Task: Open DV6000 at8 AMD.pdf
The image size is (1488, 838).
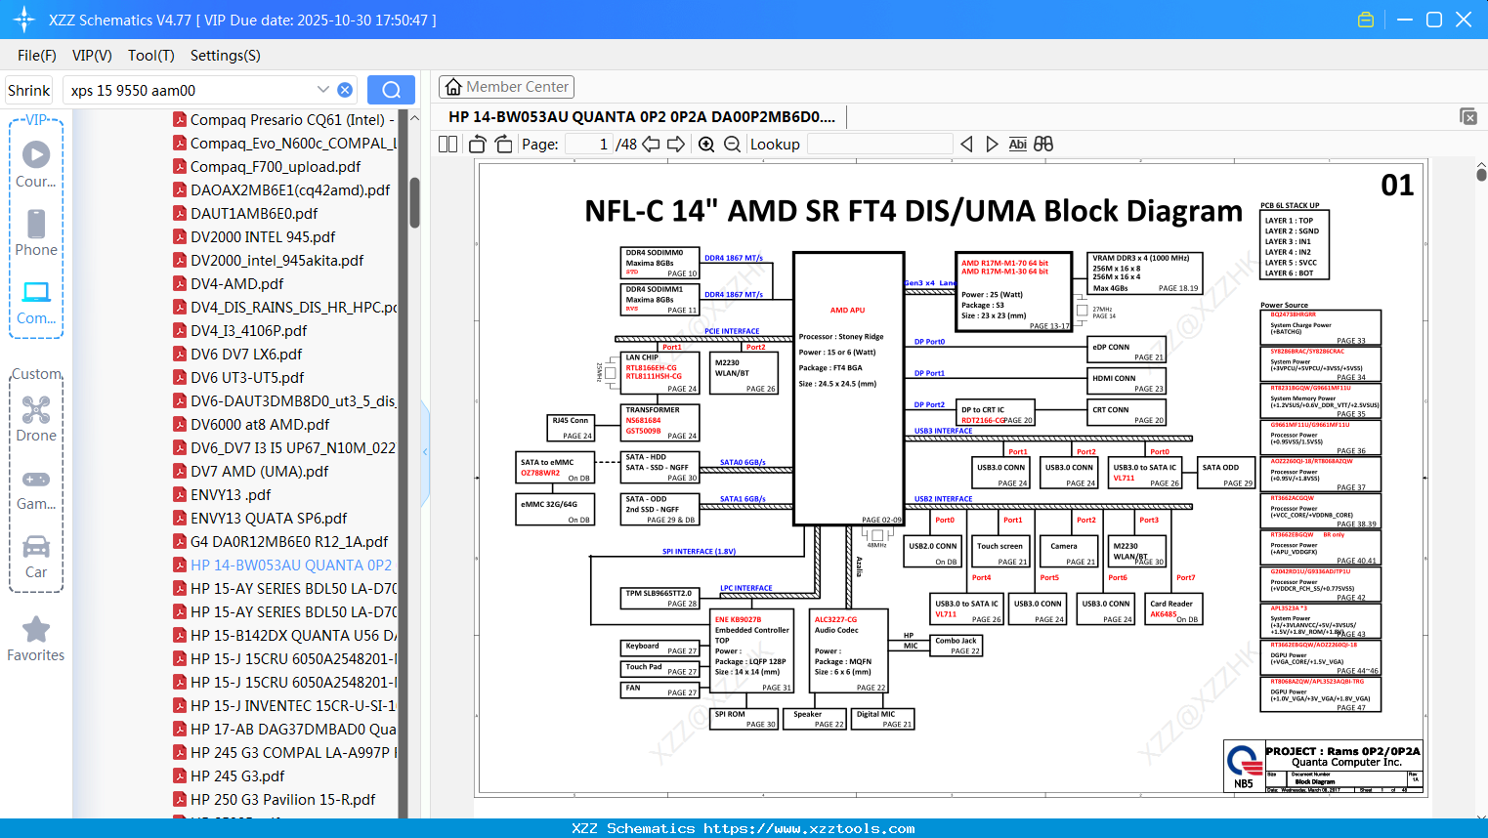Action: pyautogui.click(x=251, y=425)
